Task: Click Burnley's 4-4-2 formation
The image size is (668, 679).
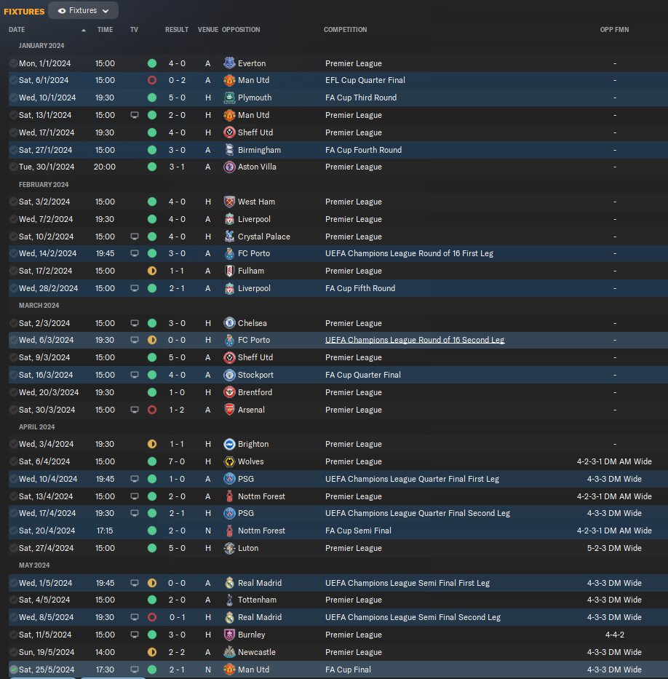Action: 614,635
